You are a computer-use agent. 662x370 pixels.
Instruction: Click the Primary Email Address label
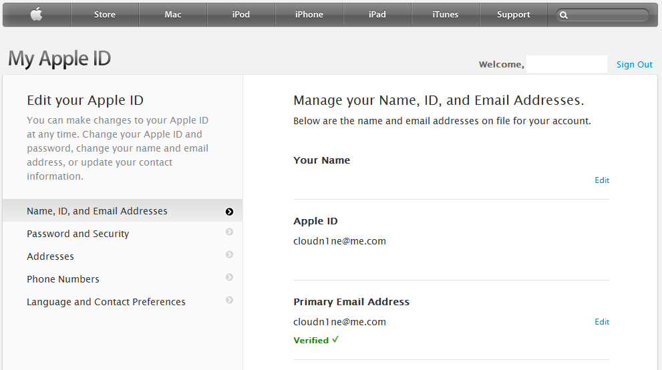click(351, 302)
